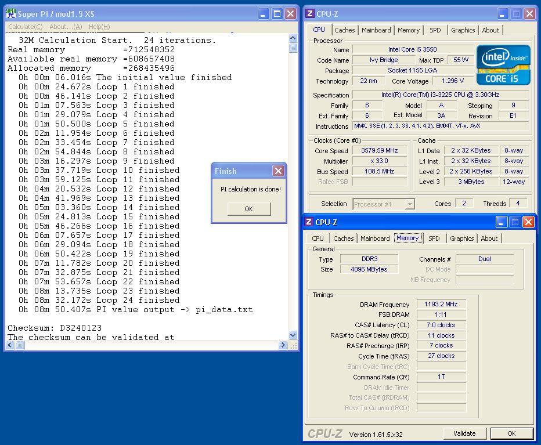Click the Core Speed '3579.59 MHz' value

(380, 150)
